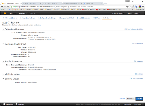Reload the page with the refresh icon
The width and height of the screenshot is (145, 106).
pyautogui.click(x=8, y=7)
